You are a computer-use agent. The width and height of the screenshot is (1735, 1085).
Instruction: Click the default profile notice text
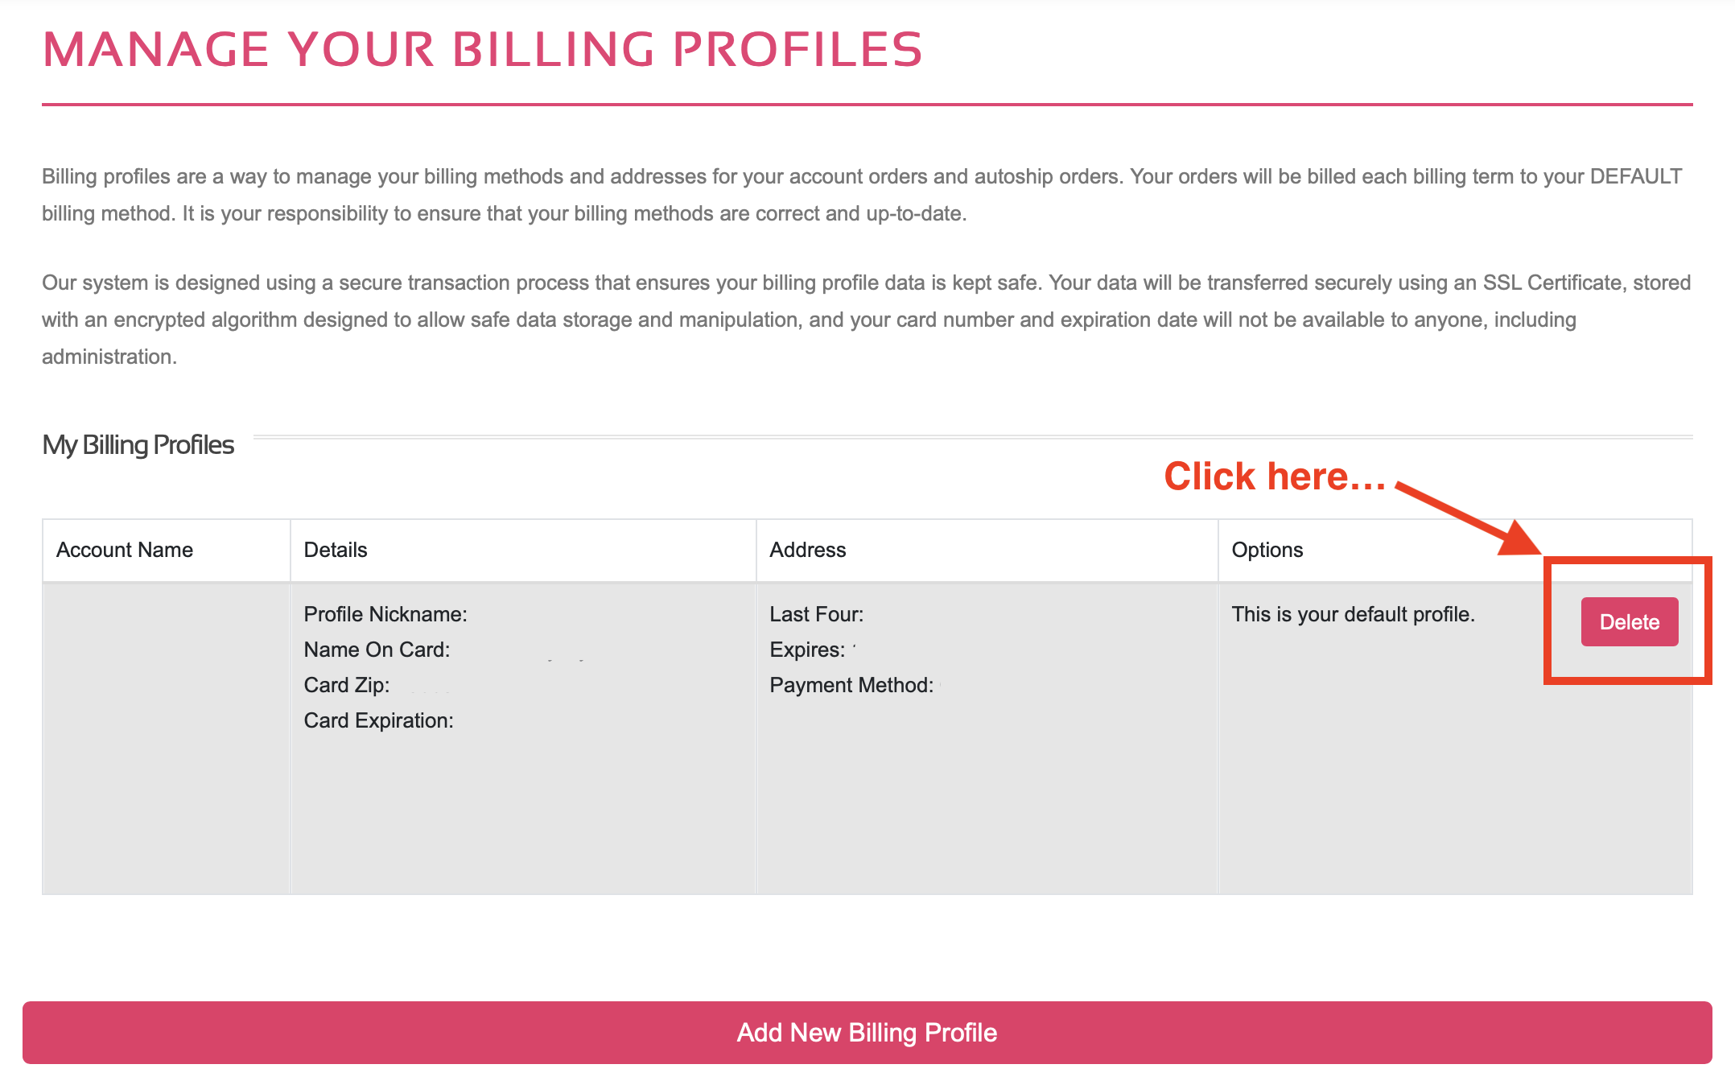(x=1354, y=613)
